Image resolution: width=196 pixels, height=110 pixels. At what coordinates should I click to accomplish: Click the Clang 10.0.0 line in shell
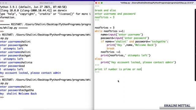click(x=33, y=10)
